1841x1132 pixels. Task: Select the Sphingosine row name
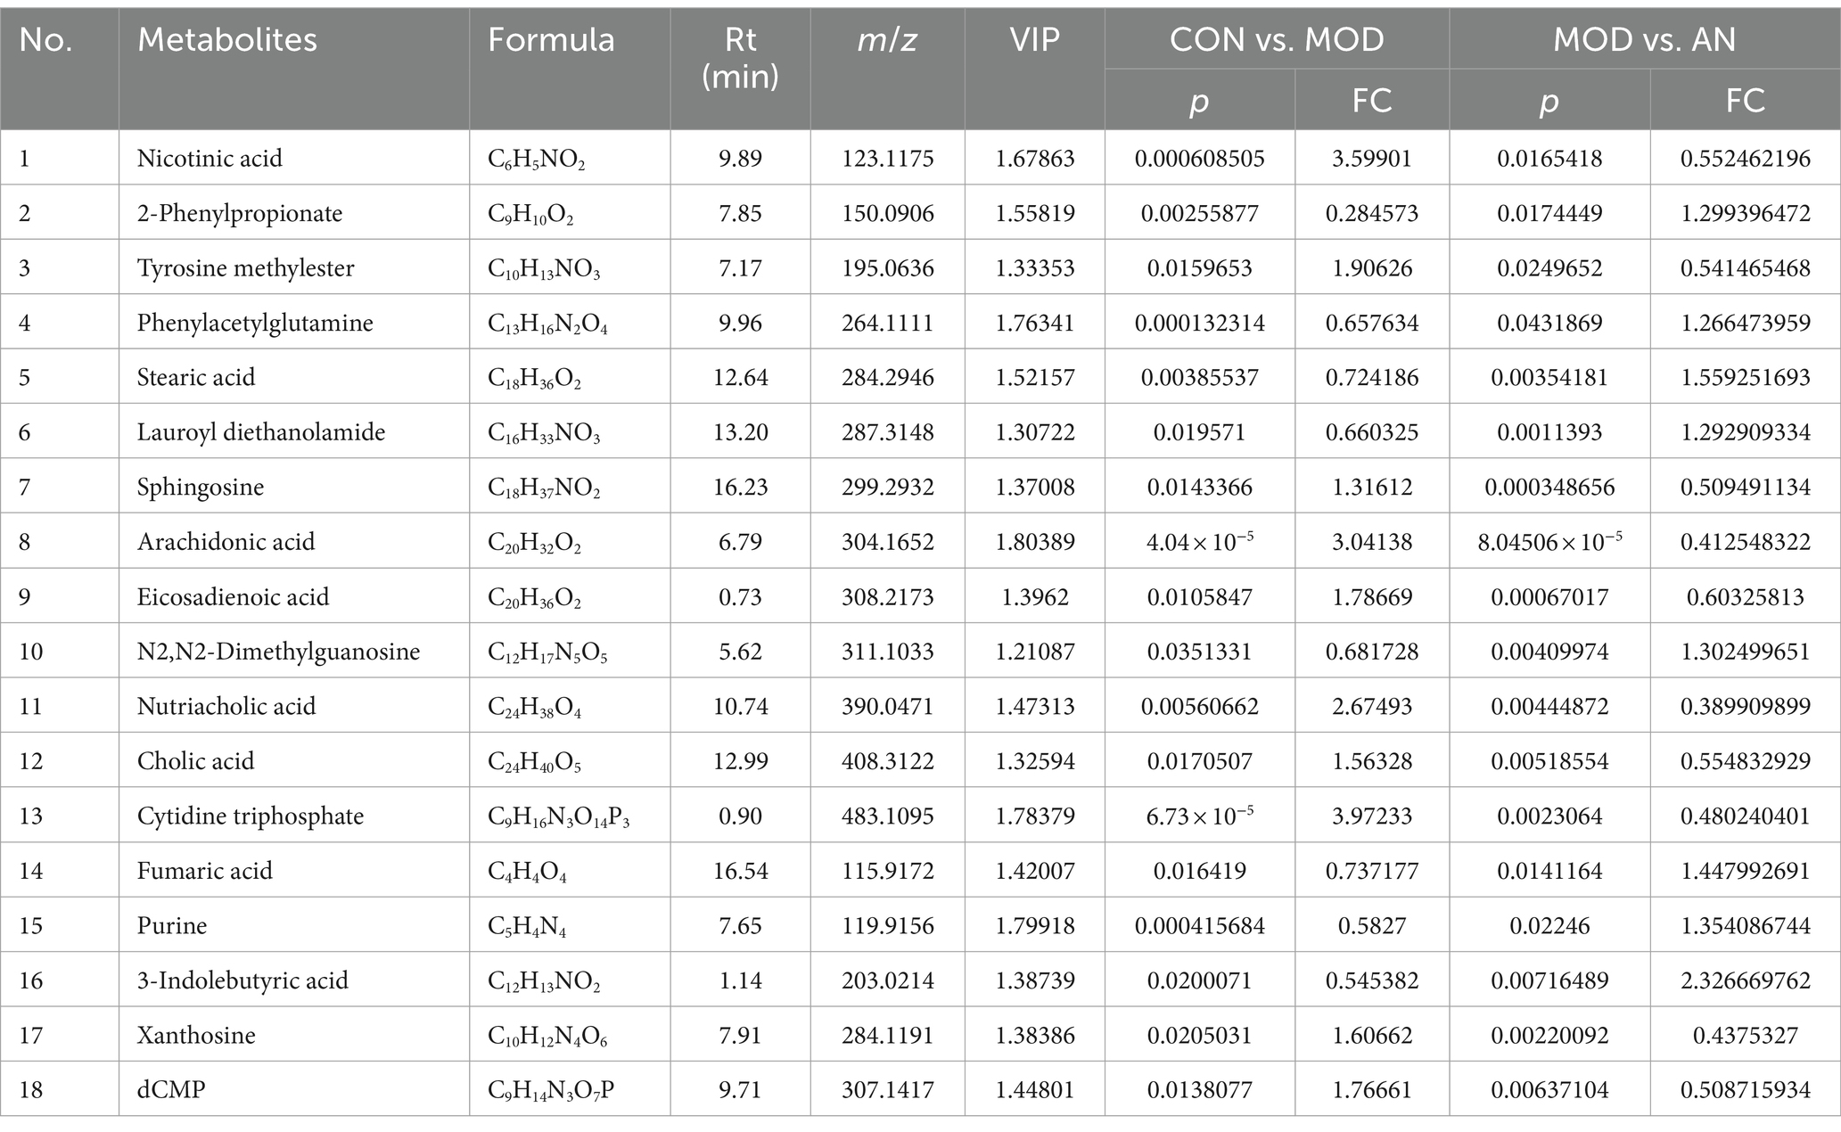pos(201,488)
